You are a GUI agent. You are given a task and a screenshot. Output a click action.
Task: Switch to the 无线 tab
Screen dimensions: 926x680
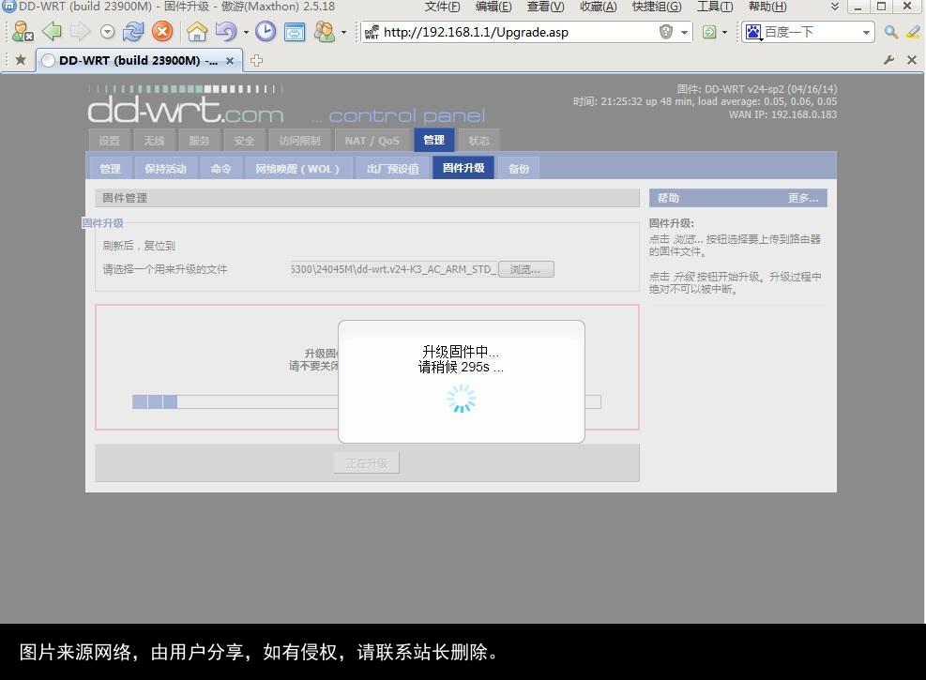(154, 140)
